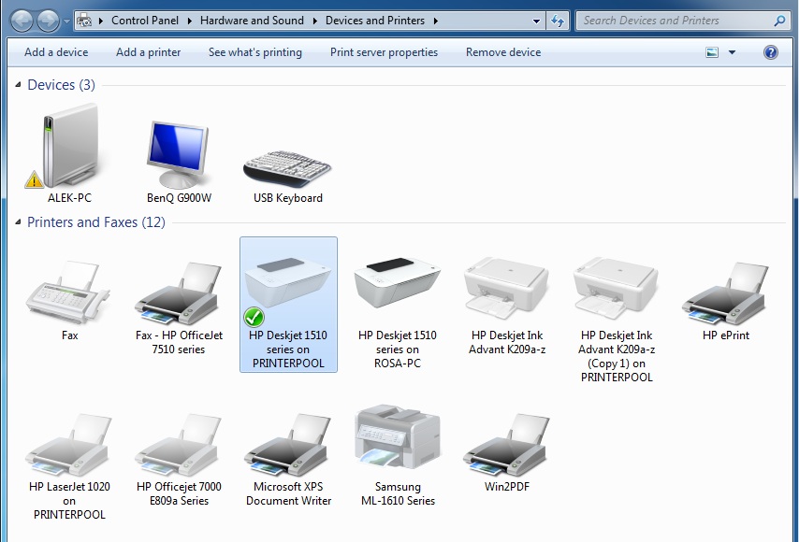This screenshot has width=799, height=542.
Task: Select the Microsoft XPS Document Writer
Action: [x=287, y=435]
